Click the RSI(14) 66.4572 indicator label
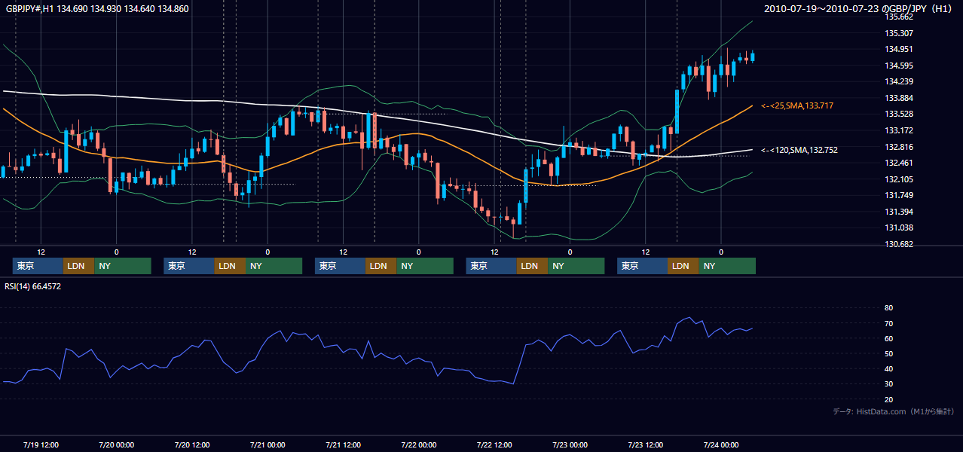 click(33, 286)
